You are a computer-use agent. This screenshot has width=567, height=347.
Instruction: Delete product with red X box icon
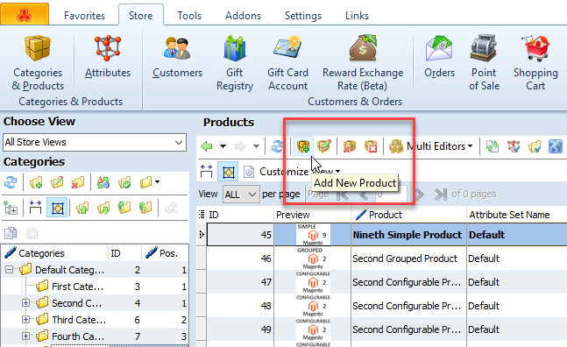[x=350, y=146]
